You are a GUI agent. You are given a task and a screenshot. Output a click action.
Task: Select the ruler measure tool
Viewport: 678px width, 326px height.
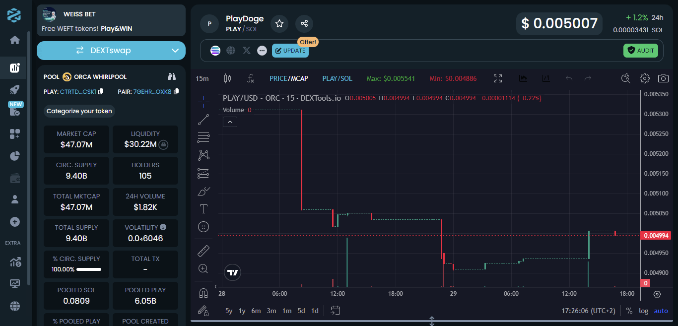pos(203,251)
